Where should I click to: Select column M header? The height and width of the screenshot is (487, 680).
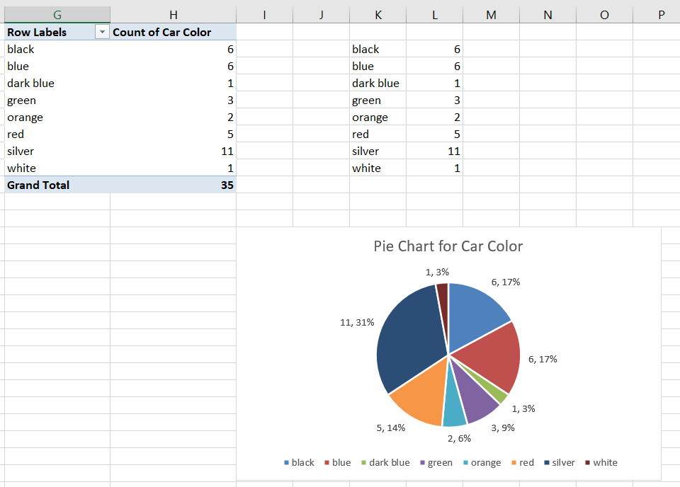[x=491, y=14]
